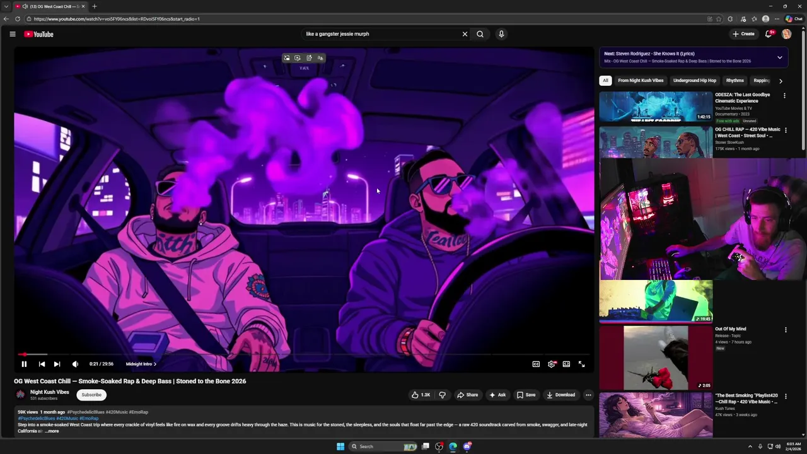Mute the video volume
The height and width of the screenshot is (454, 807).
coord(76,364)
